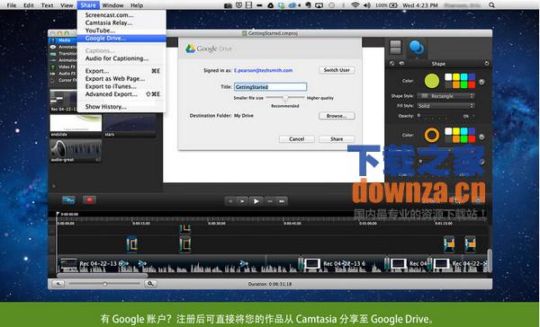Viewport: 540px width, 327px height.
Task: Open Show History from Share menu
Action: (121, 107)
